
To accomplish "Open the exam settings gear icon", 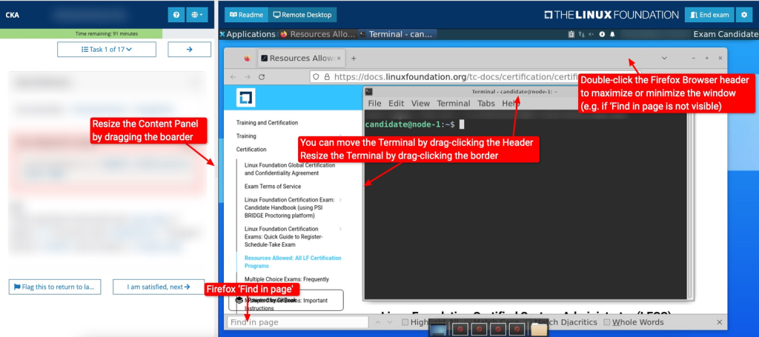I will [743, 15].
